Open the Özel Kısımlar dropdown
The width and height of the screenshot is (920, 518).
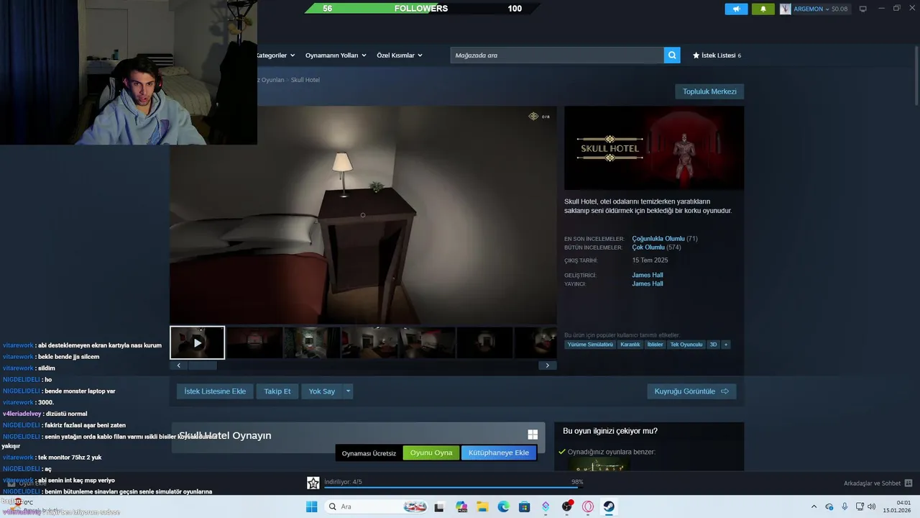(x=400, y=55)
